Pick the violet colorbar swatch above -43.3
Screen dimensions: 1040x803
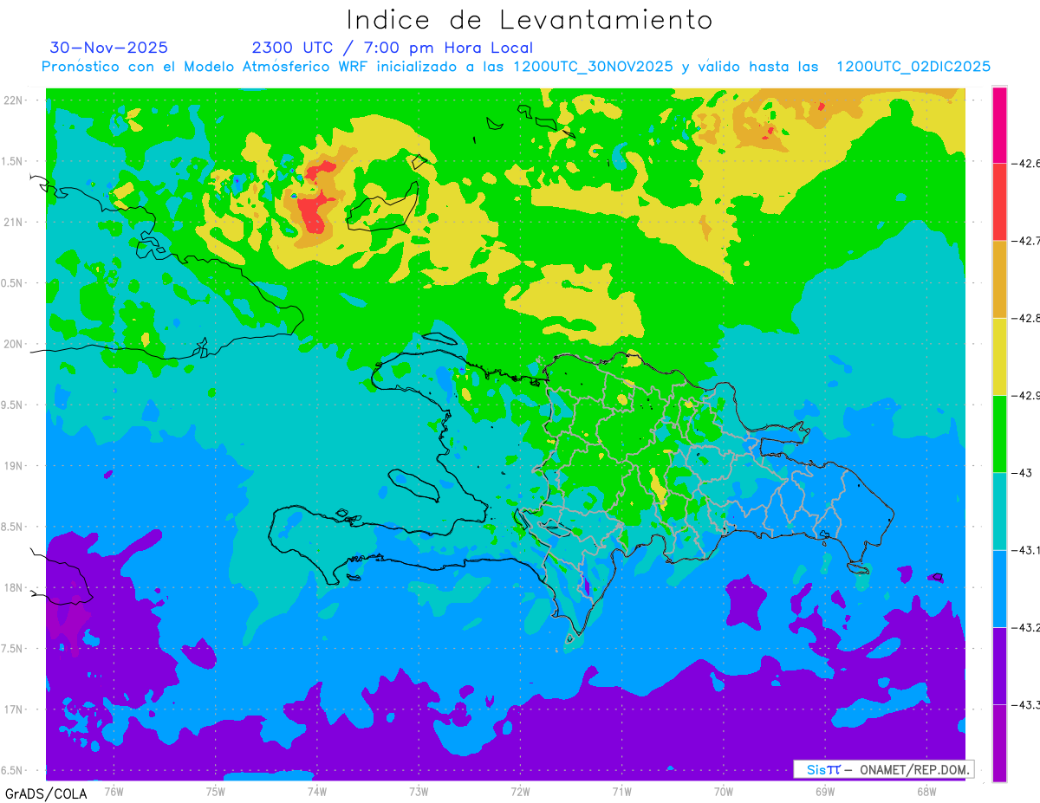999,665
